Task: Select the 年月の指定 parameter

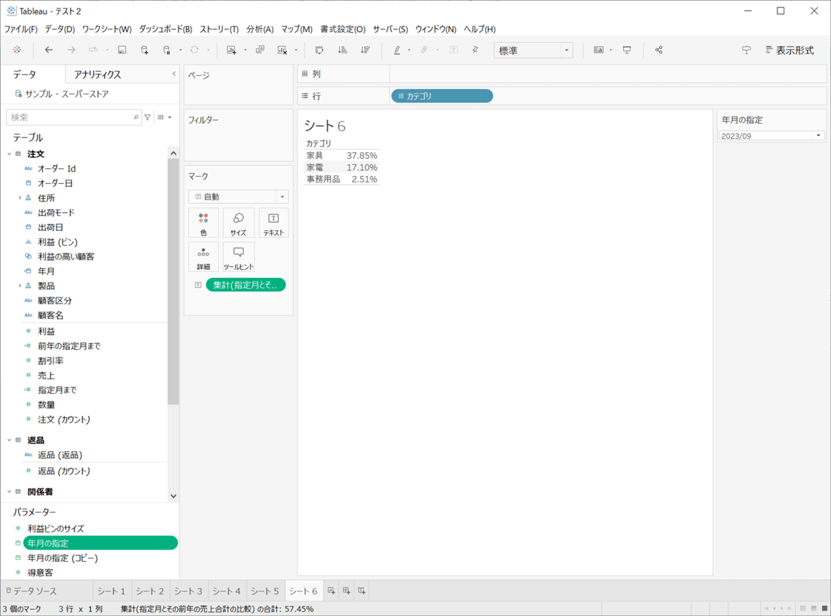Action: tap(100, 543)
